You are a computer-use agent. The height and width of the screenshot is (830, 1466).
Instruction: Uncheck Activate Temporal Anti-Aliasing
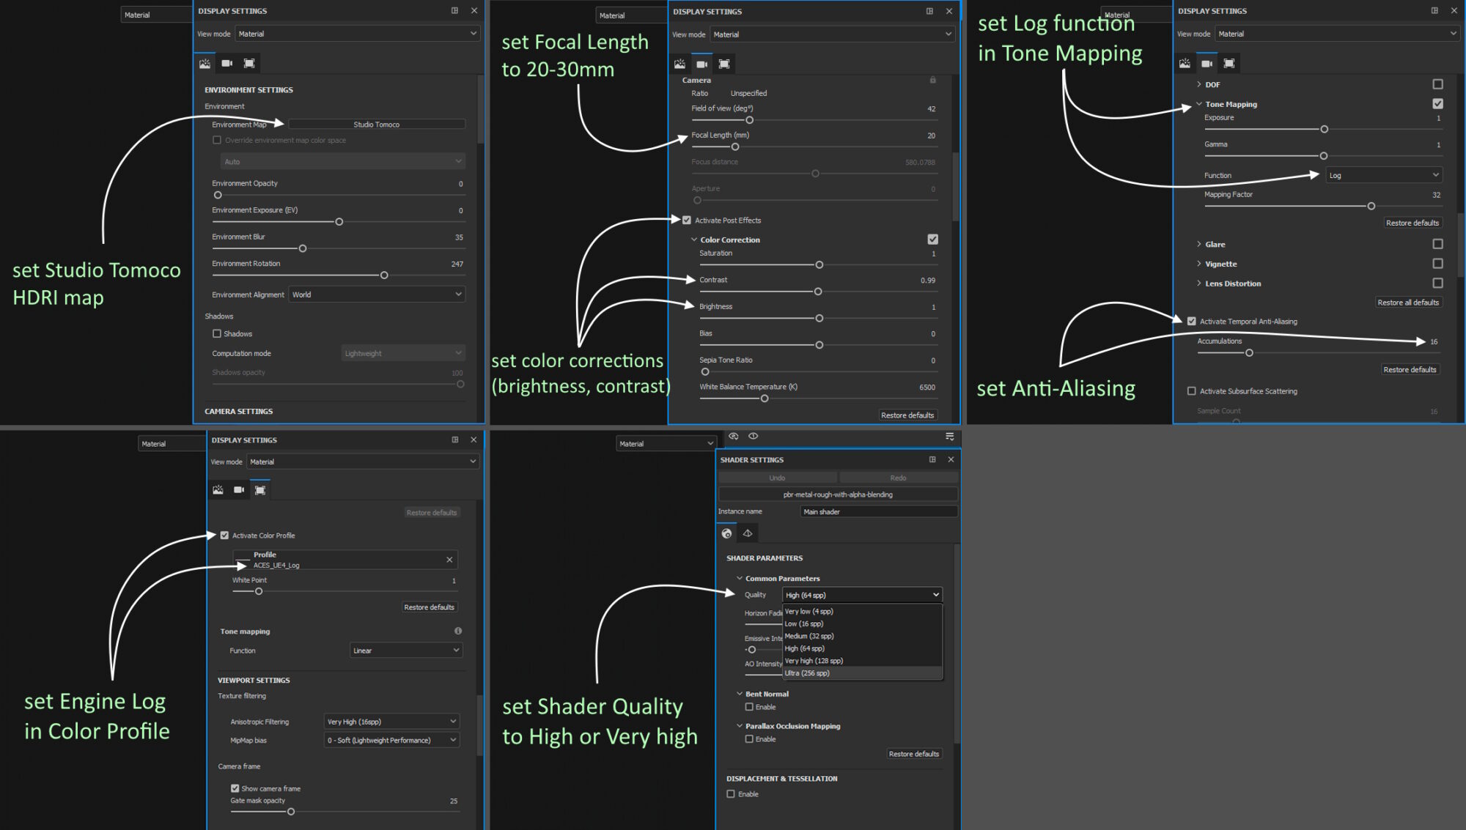(1192, 321)
